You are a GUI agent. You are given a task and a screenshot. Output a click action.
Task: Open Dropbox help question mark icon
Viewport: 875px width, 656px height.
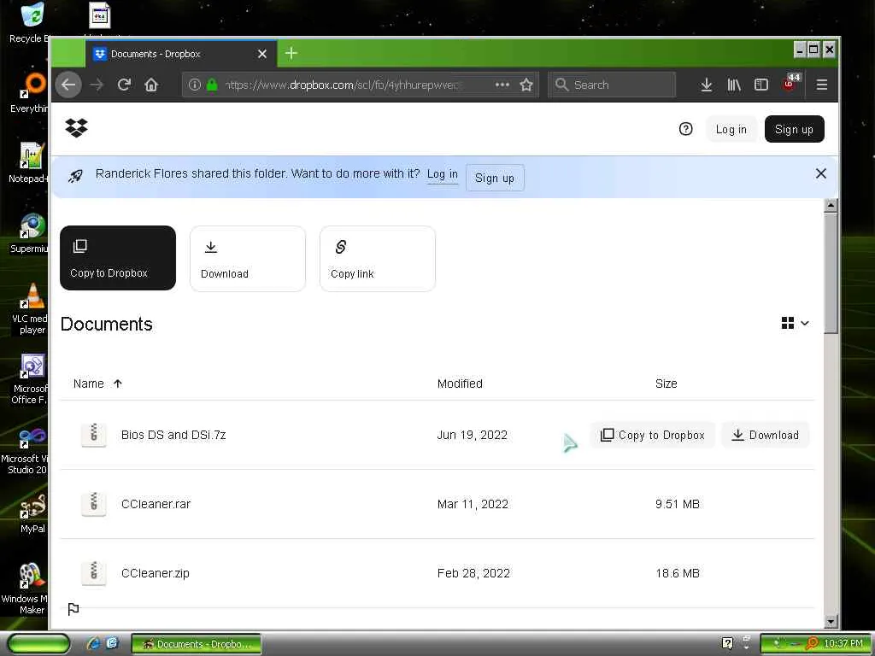click(686, 130)
